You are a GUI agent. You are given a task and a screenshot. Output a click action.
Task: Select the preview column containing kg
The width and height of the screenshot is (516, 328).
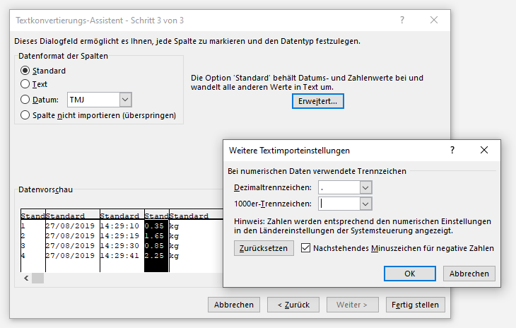[196, 240]
